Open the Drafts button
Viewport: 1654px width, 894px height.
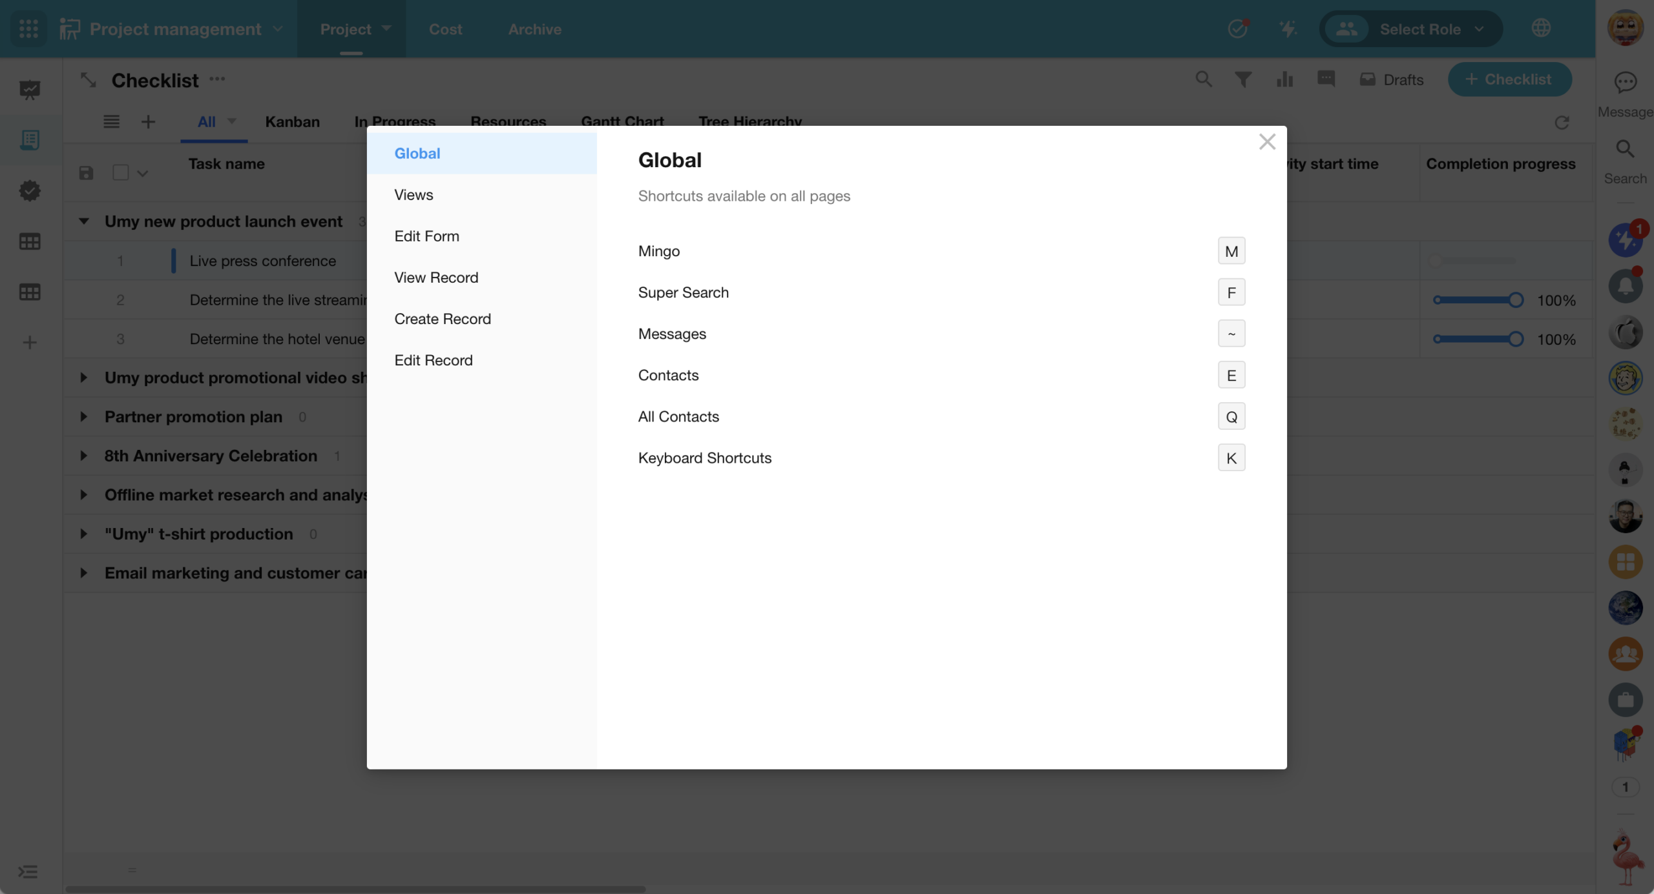[x=1392, y=79]
